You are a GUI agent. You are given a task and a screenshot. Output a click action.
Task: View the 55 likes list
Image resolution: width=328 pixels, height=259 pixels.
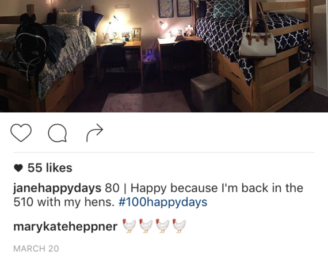(50, 168)
